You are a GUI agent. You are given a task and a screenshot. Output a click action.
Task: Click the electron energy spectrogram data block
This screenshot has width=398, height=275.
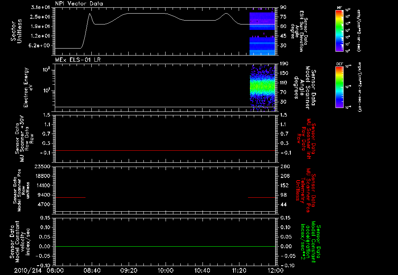click(x=262, y=88)
